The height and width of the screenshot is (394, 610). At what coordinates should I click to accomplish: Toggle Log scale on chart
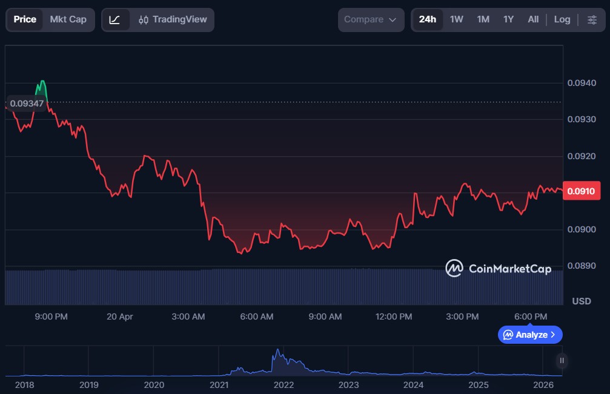coord(562,19)
